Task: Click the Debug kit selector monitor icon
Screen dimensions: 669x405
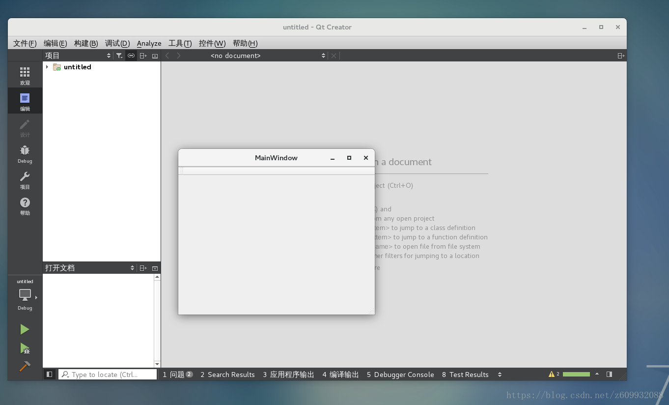Action: pyautogui.click(x=25, y=294)
